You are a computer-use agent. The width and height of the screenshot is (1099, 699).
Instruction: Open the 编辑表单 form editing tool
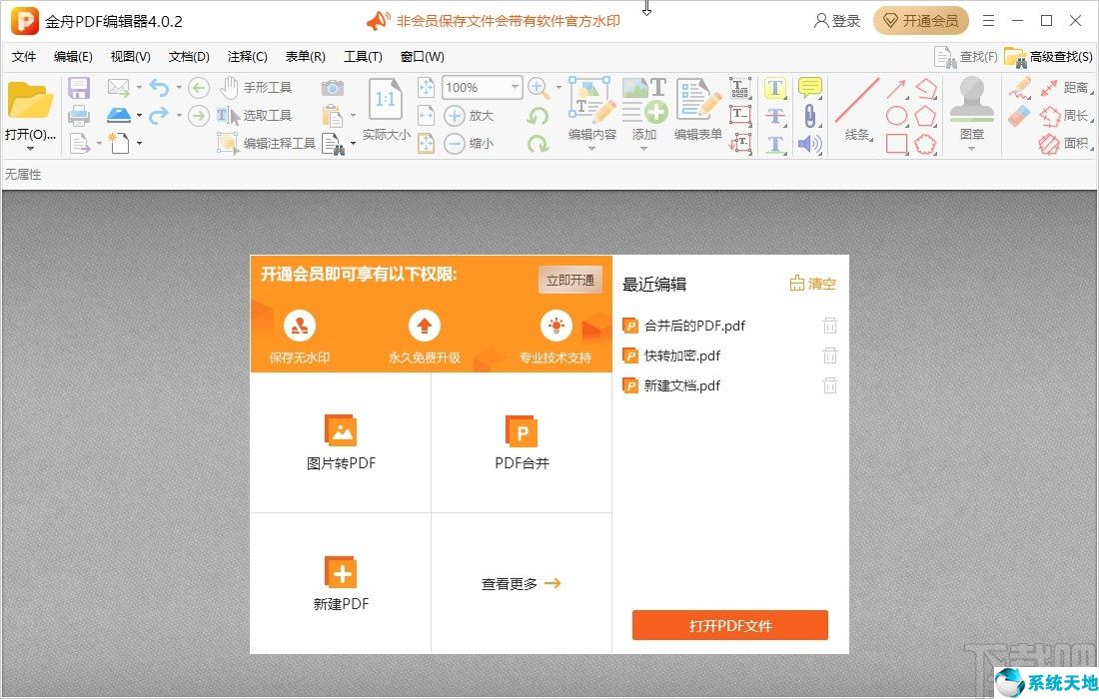[x=697, y=113]
